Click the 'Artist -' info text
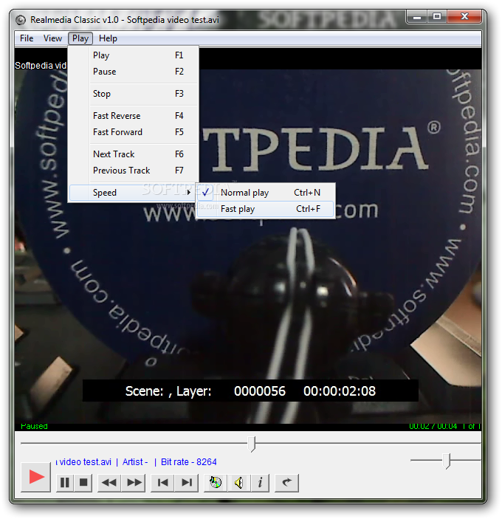Image resolution: width=502 pixels, height=519 pixels. 135,462
